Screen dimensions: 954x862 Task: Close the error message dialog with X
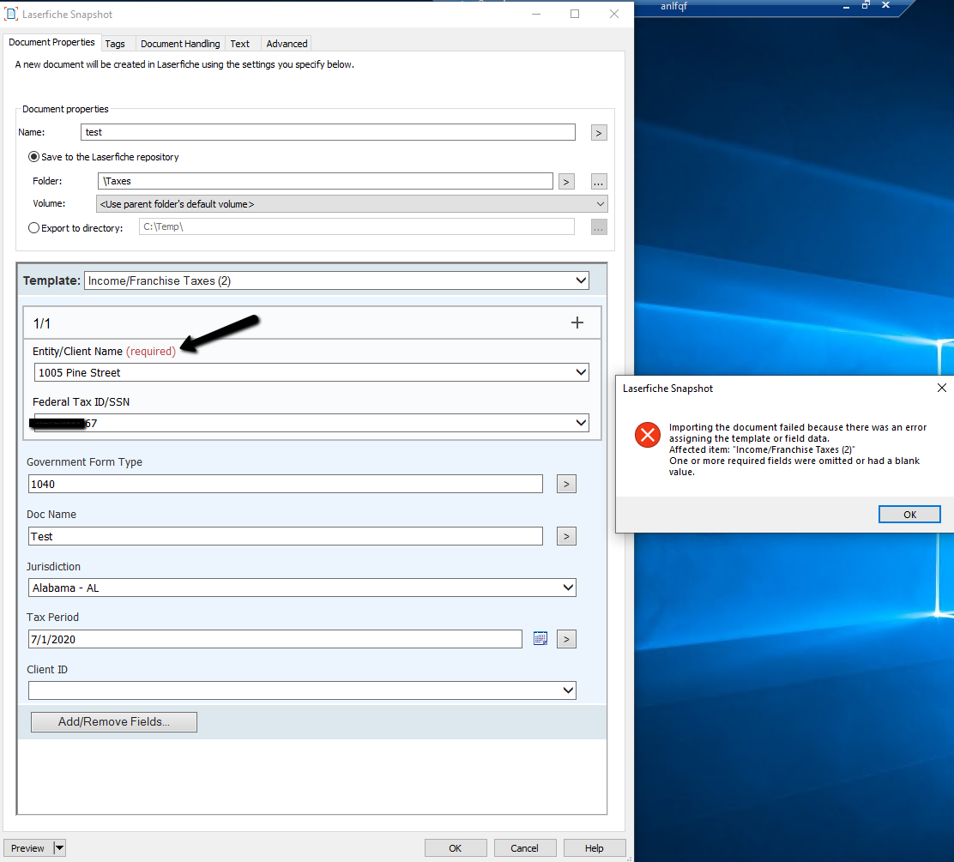941,388
